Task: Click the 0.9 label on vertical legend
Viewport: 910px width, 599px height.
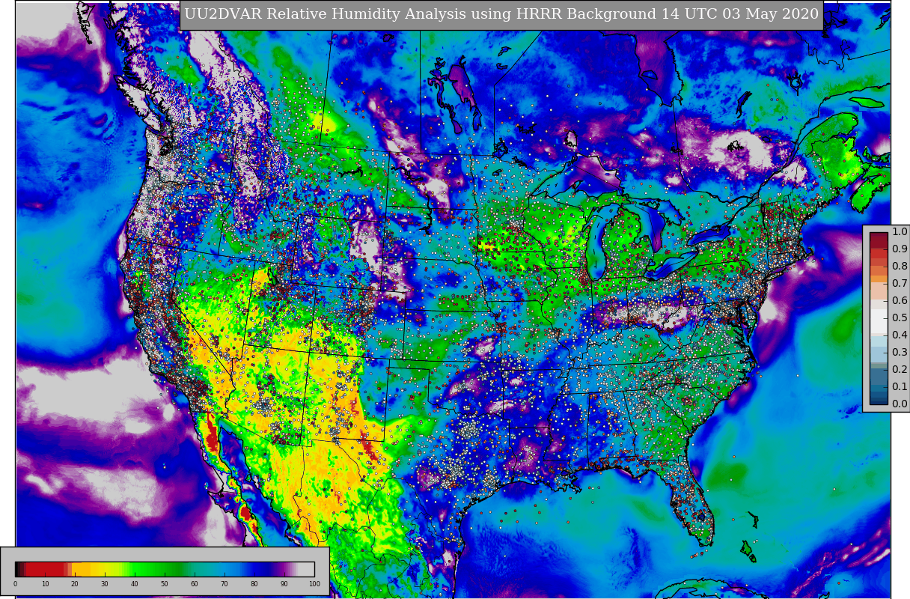Action: pos(900,249)
